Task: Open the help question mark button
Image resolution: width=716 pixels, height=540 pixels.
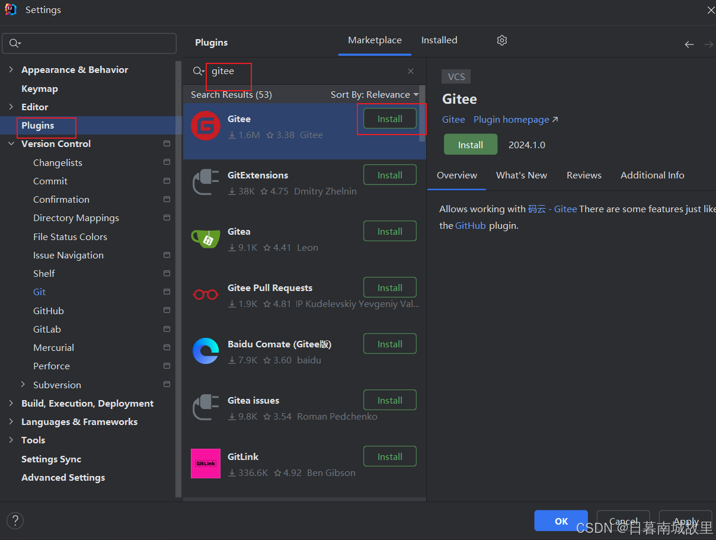Action: [x=15, y=521]
